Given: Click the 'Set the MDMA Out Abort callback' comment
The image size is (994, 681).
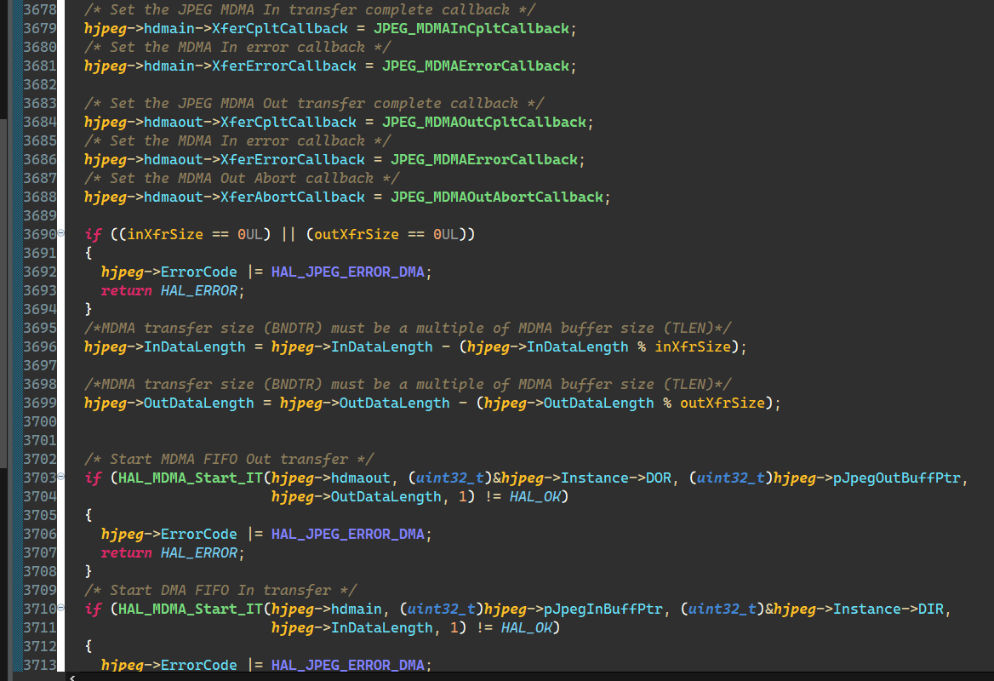Looking at the screenshot, I should tap(242, 179).
